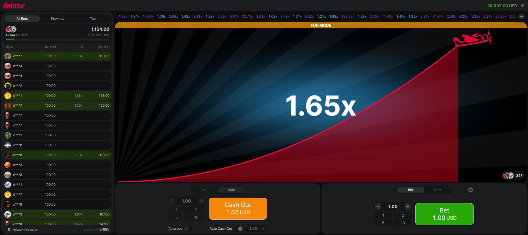
Task: Click avatar of player with 1.63x win
Action: pos(8,96)
